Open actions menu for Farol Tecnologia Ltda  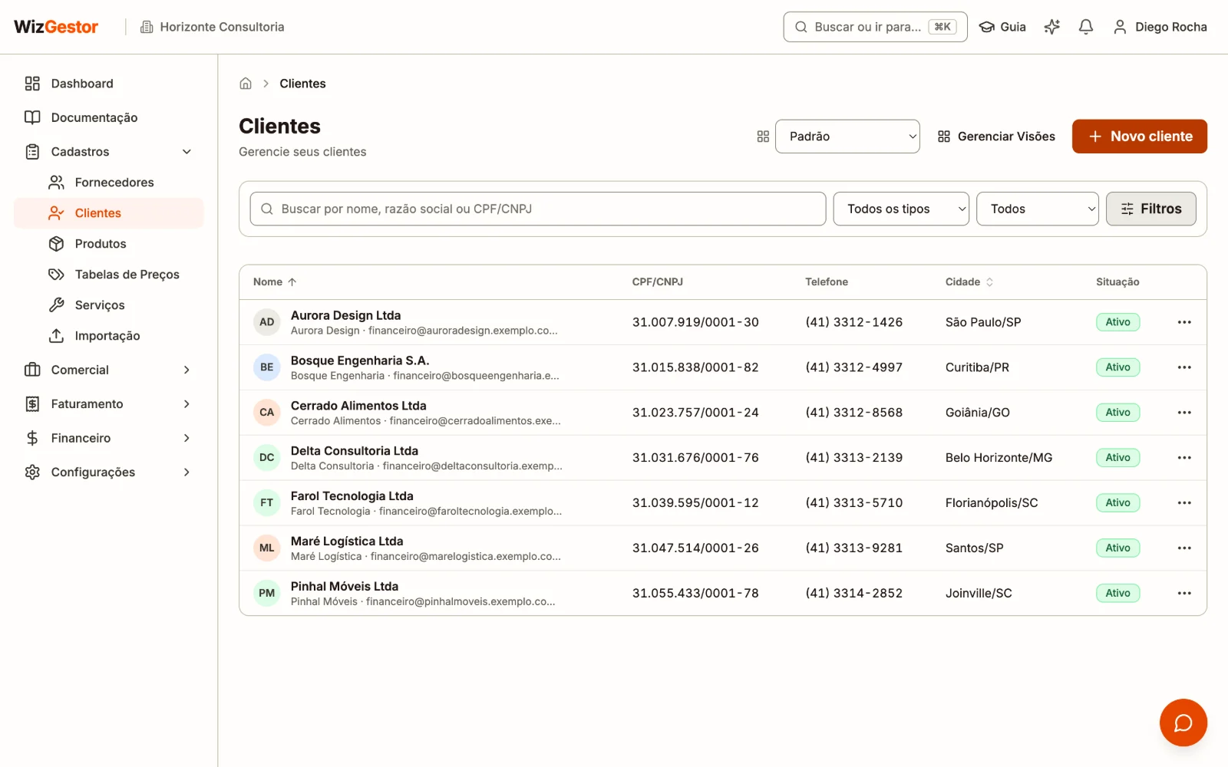[1184, 503]
